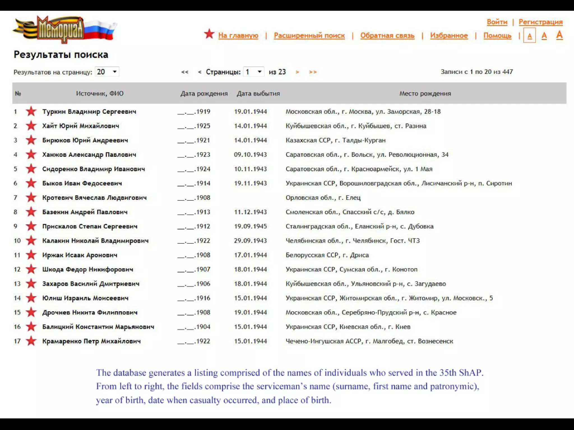Image resolution: width=574 pixels, height=430 pixels.
Task: Open record Бирюков Юрий Андреевич
Action: (85, 140)
